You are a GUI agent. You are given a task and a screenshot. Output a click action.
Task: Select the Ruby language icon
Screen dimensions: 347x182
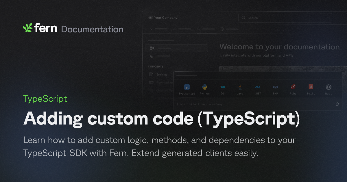[x=293, y=87]
